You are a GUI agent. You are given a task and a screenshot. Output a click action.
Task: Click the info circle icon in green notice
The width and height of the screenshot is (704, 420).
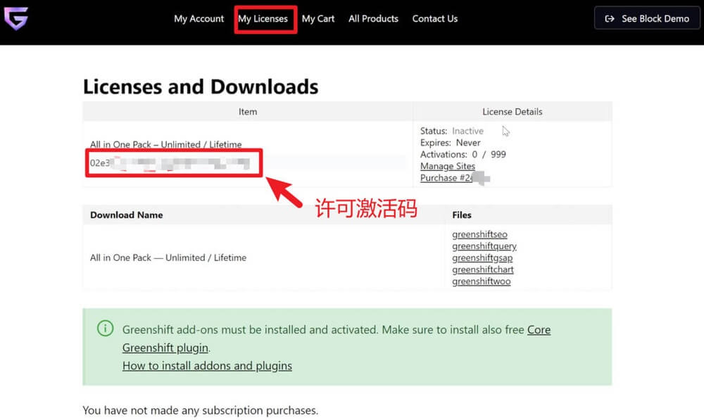coord(105,329)
